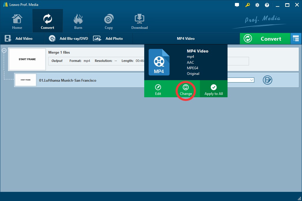Open the video edit icon for Lufthansa
The width and height of the screenshot is (302, 201).
coord(268,80)
